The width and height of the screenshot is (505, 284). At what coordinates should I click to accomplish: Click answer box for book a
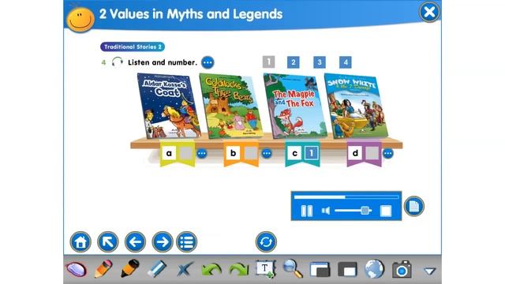click(185, 153)
